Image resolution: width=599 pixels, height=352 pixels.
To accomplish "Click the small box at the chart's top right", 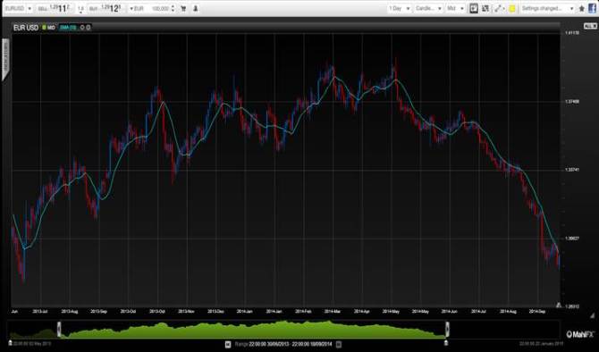I will point(590,26).
